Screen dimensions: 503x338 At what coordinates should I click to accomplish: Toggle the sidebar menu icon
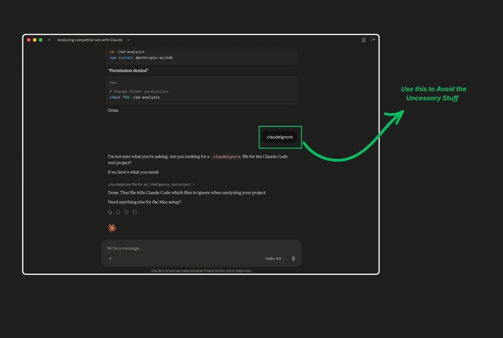pyautogui.click(x=50, y=40)
